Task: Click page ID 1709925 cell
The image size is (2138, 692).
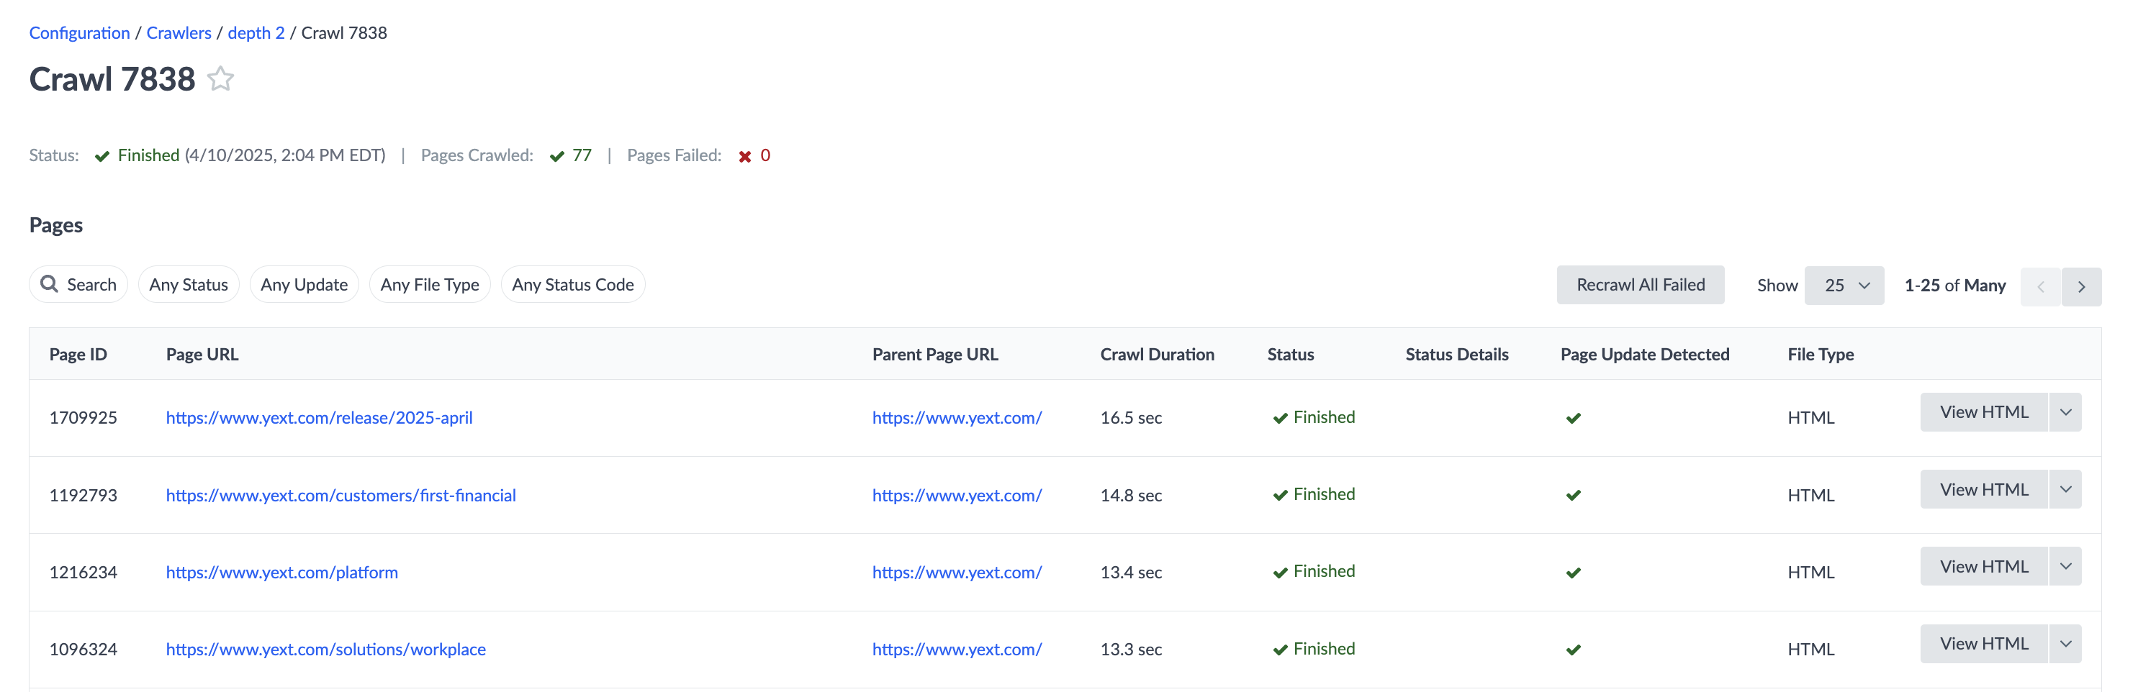Action: (x=83, y=417)
